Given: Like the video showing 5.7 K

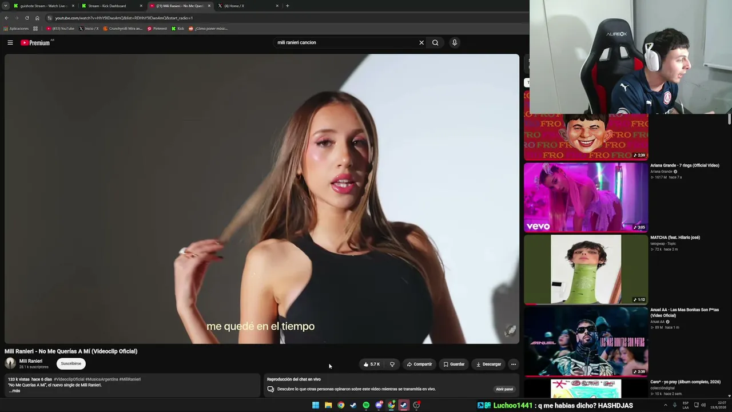Looking at the screenshot, I should [372, 364].
